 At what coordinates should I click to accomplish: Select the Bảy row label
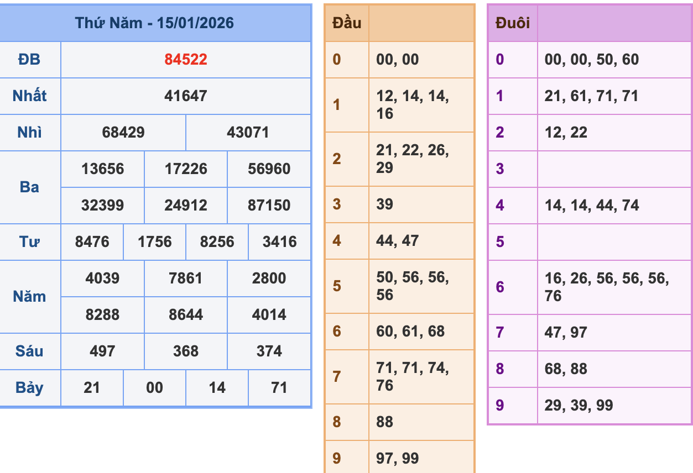pos(30,387)
